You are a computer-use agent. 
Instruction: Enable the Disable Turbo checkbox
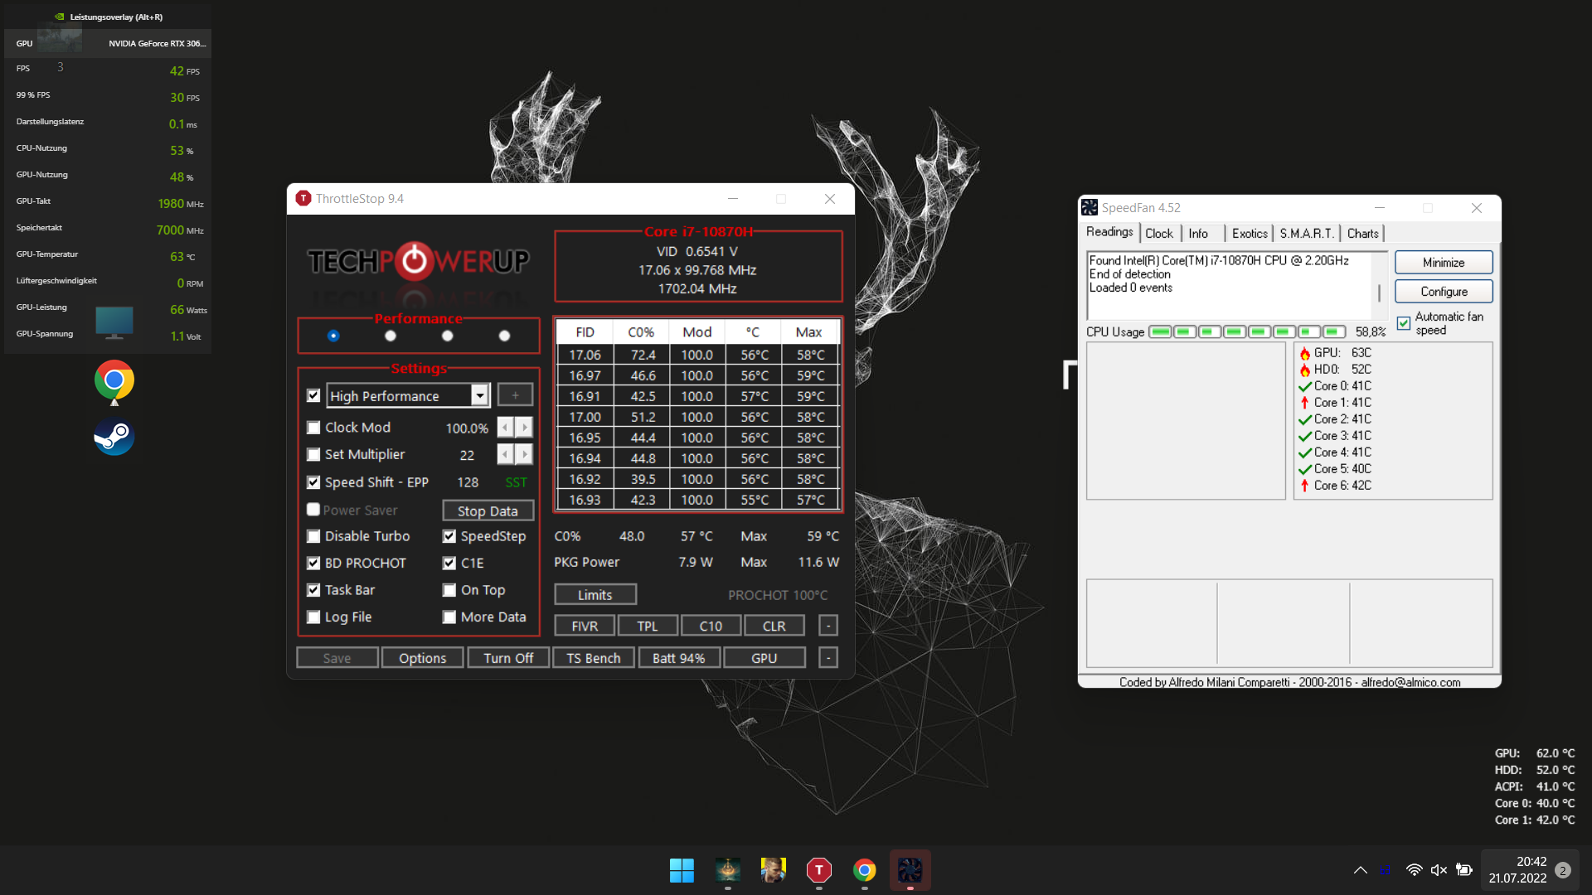click(313, 536)
